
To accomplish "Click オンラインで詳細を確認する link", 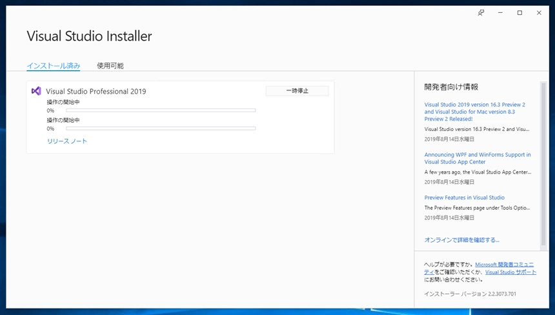I will [x=462, y=240].
